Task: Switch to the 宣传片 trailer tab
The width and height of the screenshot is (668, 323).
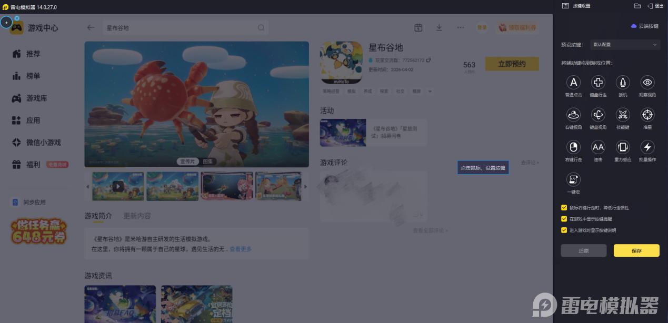Action: click(x=187, y=161)
